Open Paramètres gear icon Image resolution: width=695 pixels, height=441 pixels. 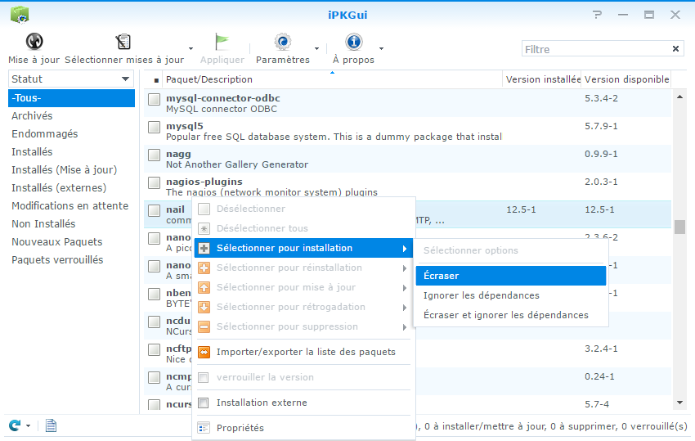283,42
